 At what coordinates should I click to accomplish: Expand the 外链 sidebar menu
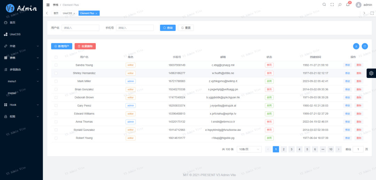[x=21, y=46]
